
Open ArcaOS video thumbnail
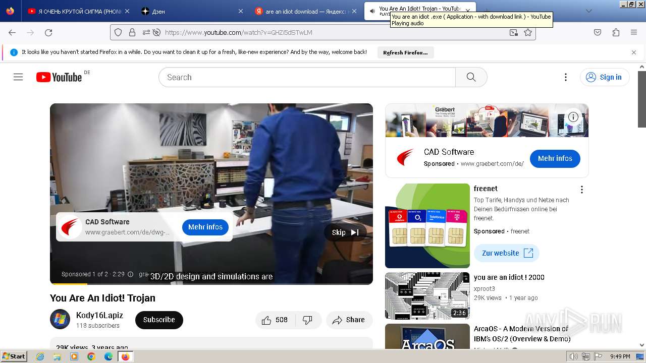pos(427,336)
